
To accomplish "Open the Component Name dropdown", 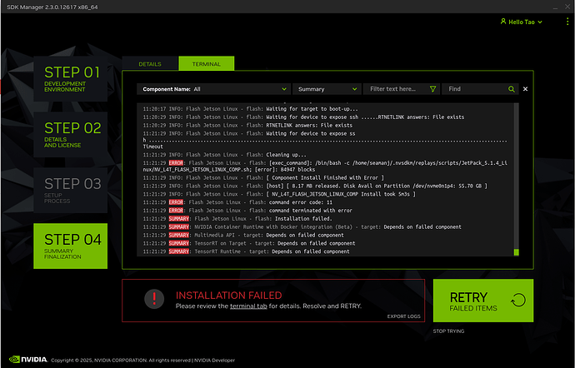I will click(x=214, y=89).
